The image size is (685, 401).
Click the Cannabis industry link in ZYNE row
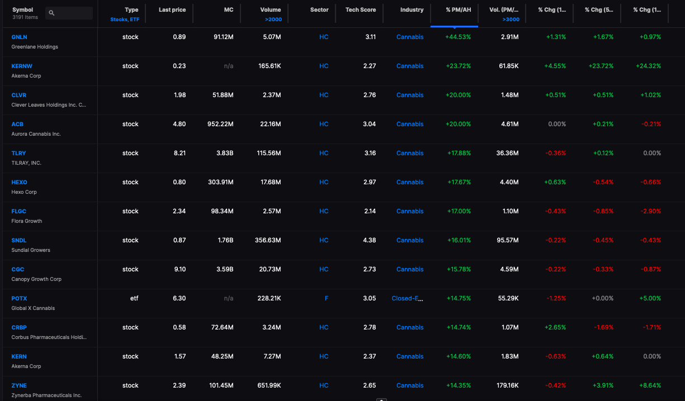point(410,385)
